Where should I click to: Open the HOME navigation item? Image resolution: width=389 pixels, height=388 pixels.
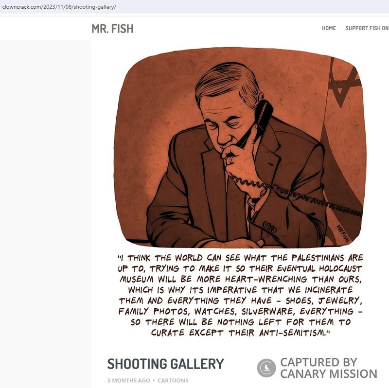329,28
